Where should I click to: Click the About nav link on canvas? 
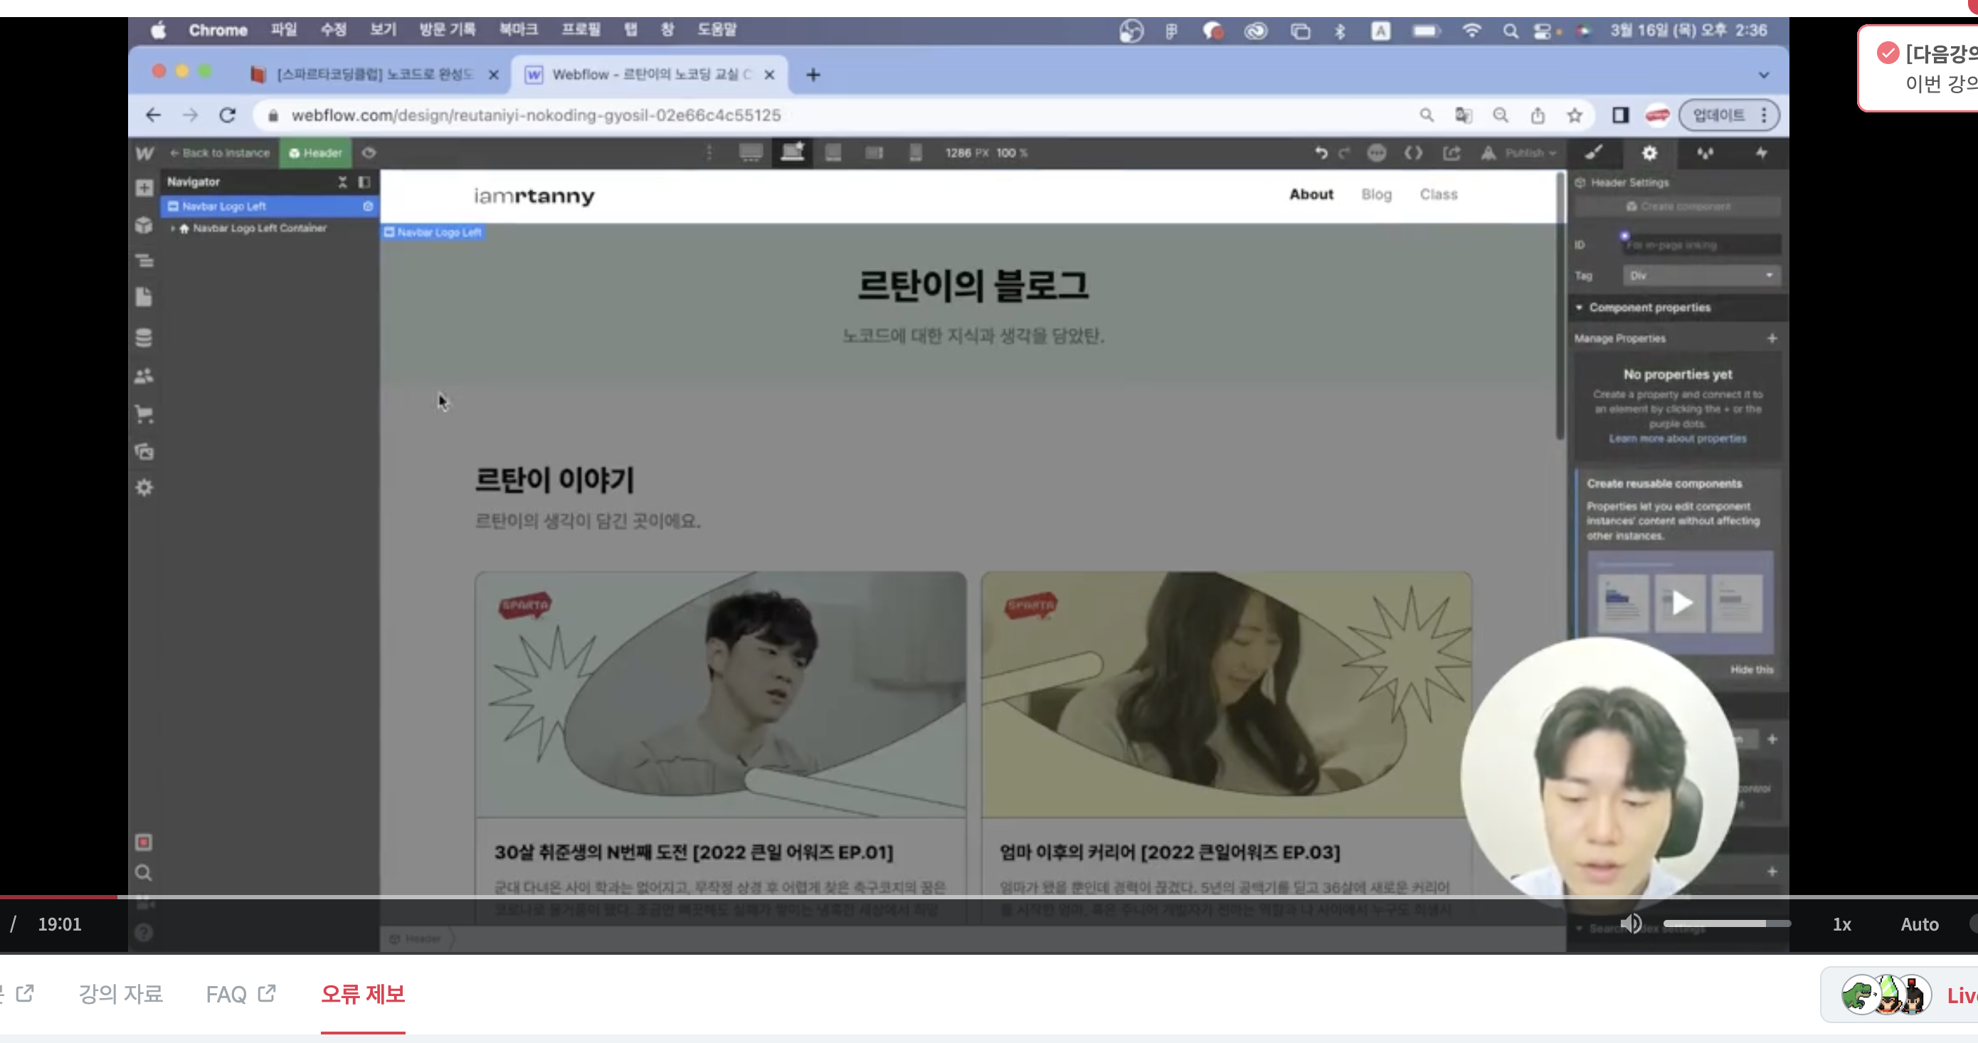[1311, 194]
